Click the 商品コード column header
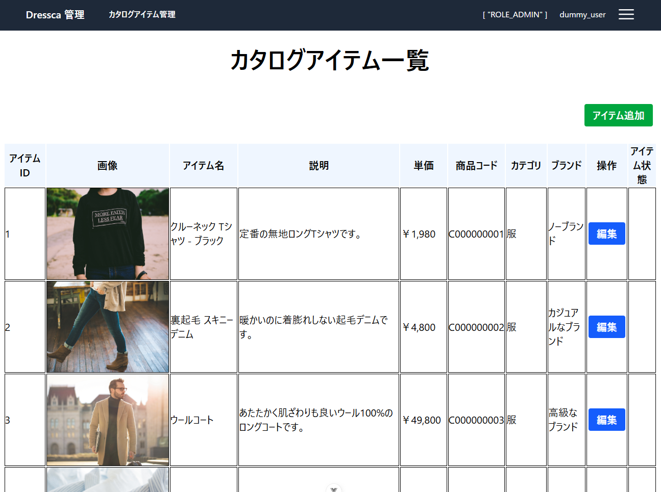Viewport: 661px width, 492px height. 476,166
